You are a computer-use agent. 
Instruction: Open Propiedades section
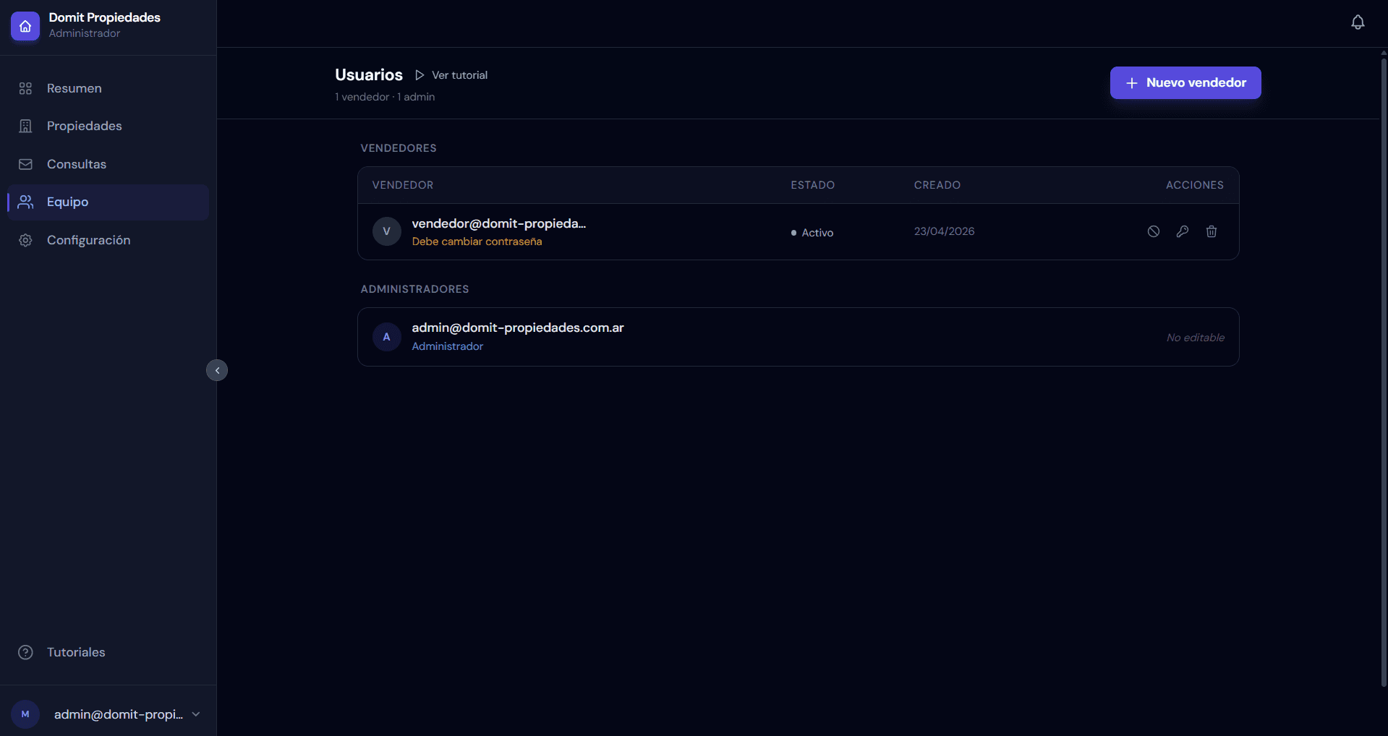coord(108,126)
